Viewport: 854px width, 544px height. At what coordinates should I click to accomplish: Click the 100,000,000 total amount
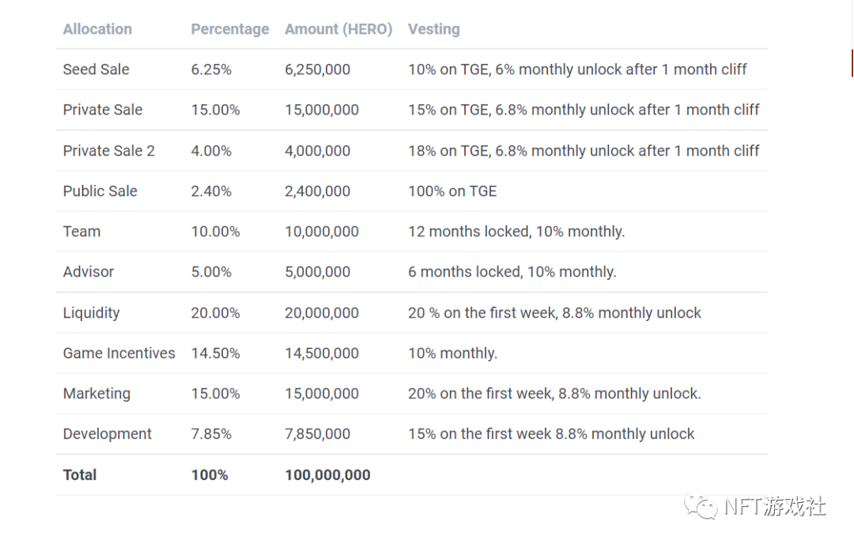click(327, 475)
